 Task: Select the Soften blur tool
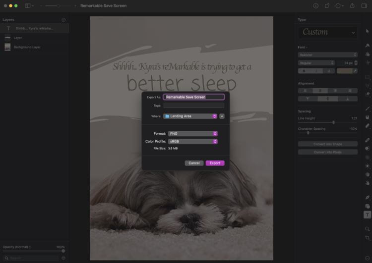pos(367,158)
